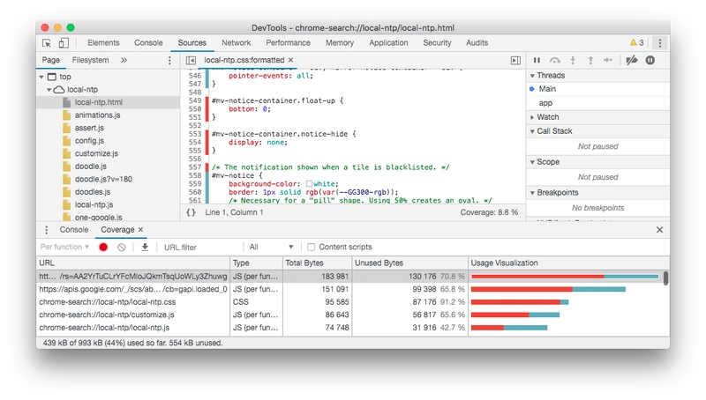Viewport: 706px width, 400px height.
Task: Toggle the device toolbar icon
Action: coord(64,42)
